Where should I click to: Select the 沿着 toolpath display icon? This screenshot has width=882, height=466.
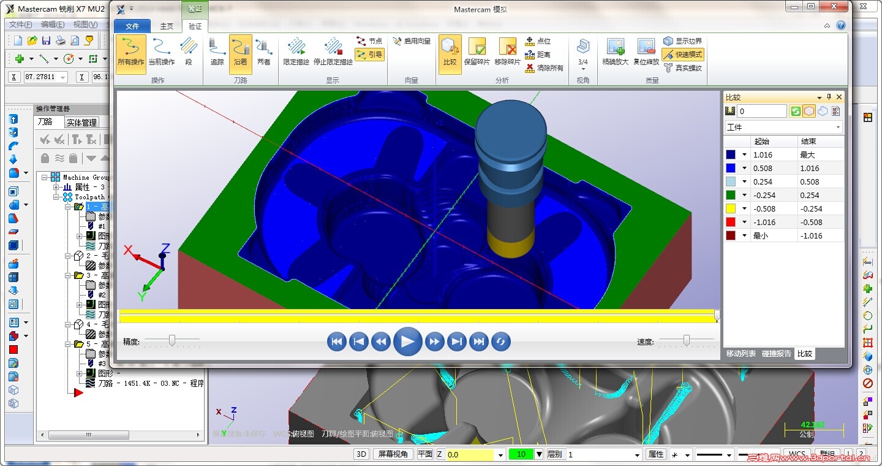coord(241,54)
